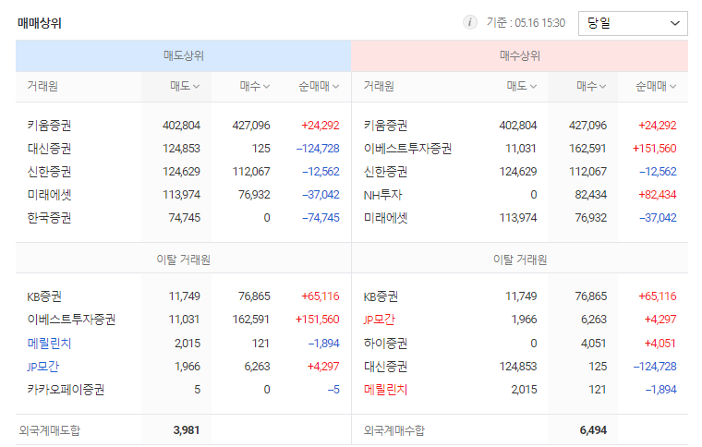Viewport: 702px width, 447px height.
Task: Click 대신증권 매도 value 124,853 in 매도상위
Action: [x=181, y=149]
